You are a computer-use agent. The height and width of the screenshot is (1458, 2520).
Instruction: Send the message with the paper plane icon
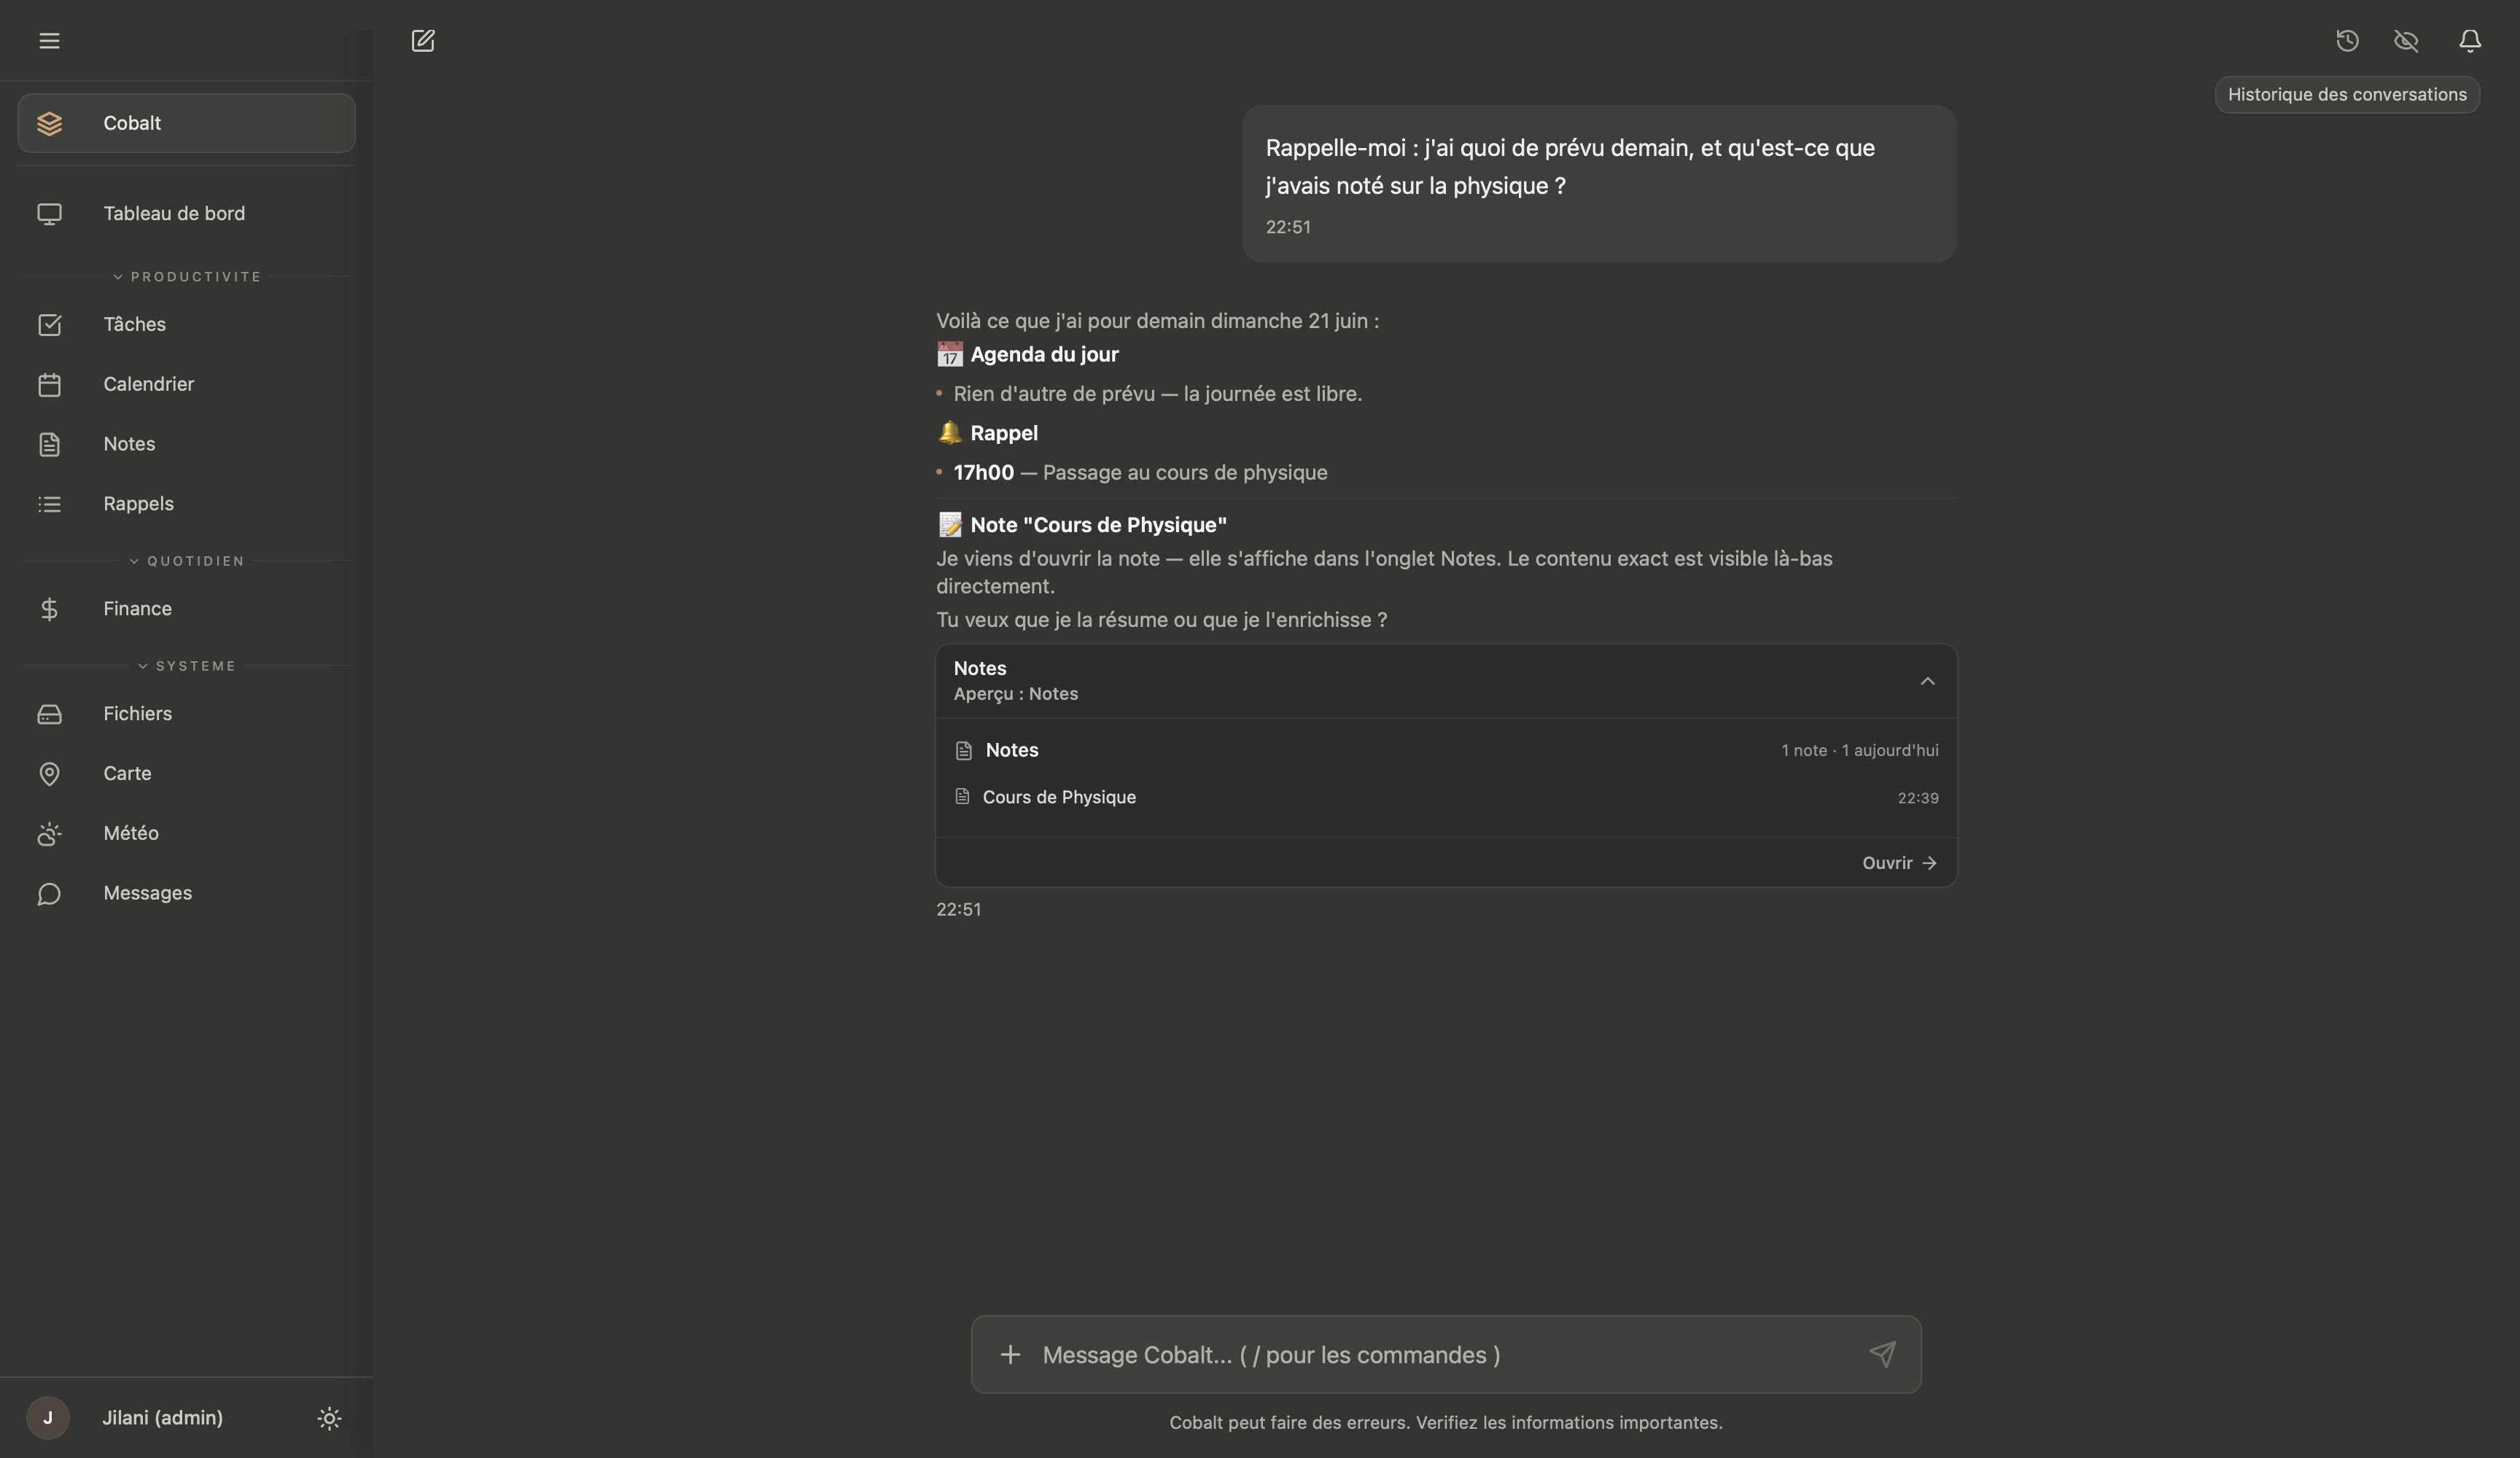(1882, 1354)
